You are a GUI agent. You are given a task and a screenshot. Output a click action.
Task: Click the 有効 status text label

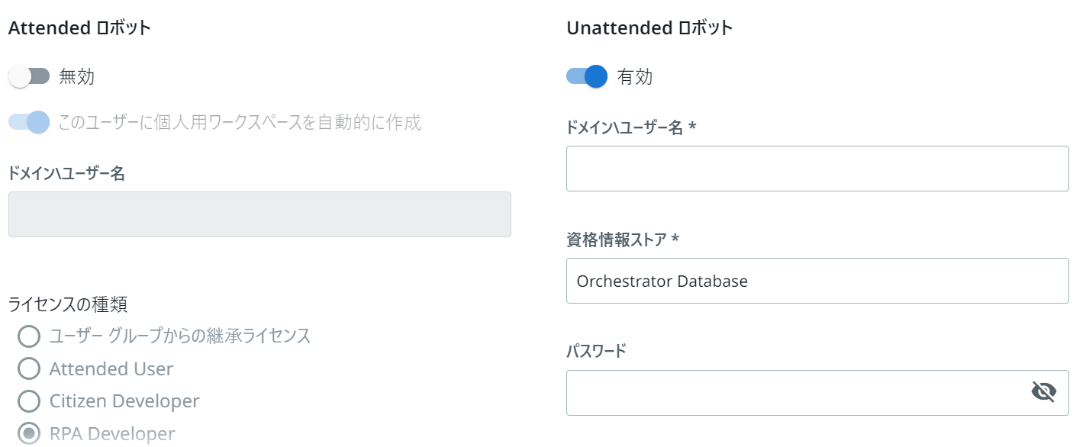[635, 77]
